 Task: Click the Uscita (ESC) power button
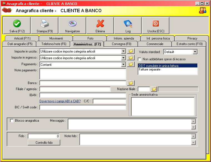(x=156, y=25)
